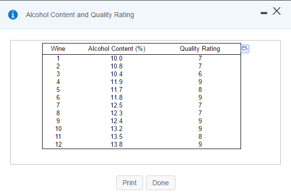
Task: Minimize the Alcohol Content dialog
Action: click(x=264, y=13)
